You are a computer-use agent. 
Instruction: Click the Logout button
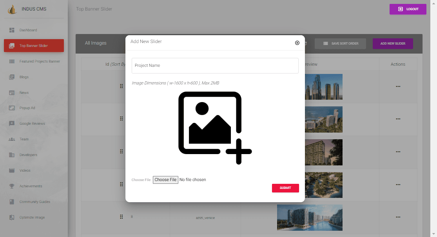click(408, 9)
